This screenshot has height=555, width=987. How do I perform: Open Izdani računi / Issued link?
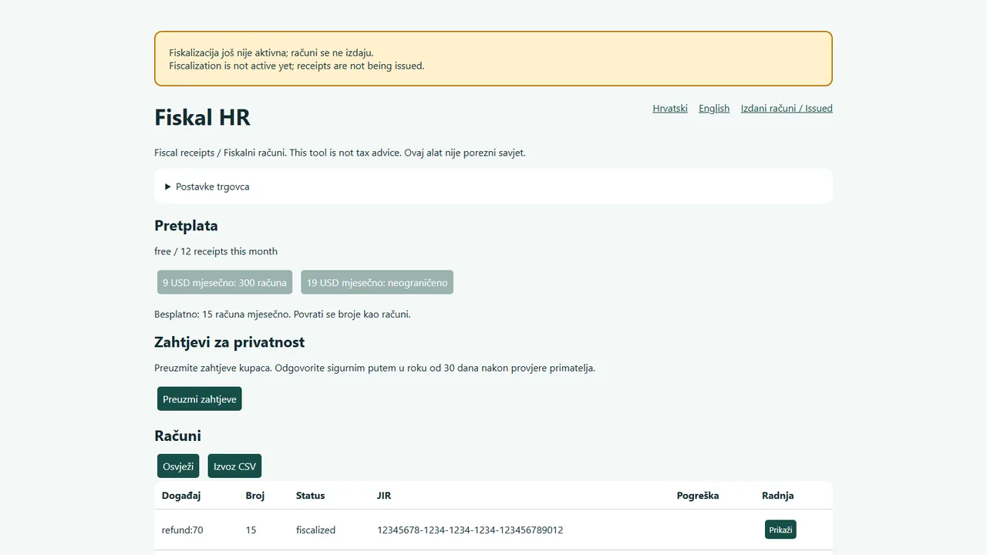[787, 108]
